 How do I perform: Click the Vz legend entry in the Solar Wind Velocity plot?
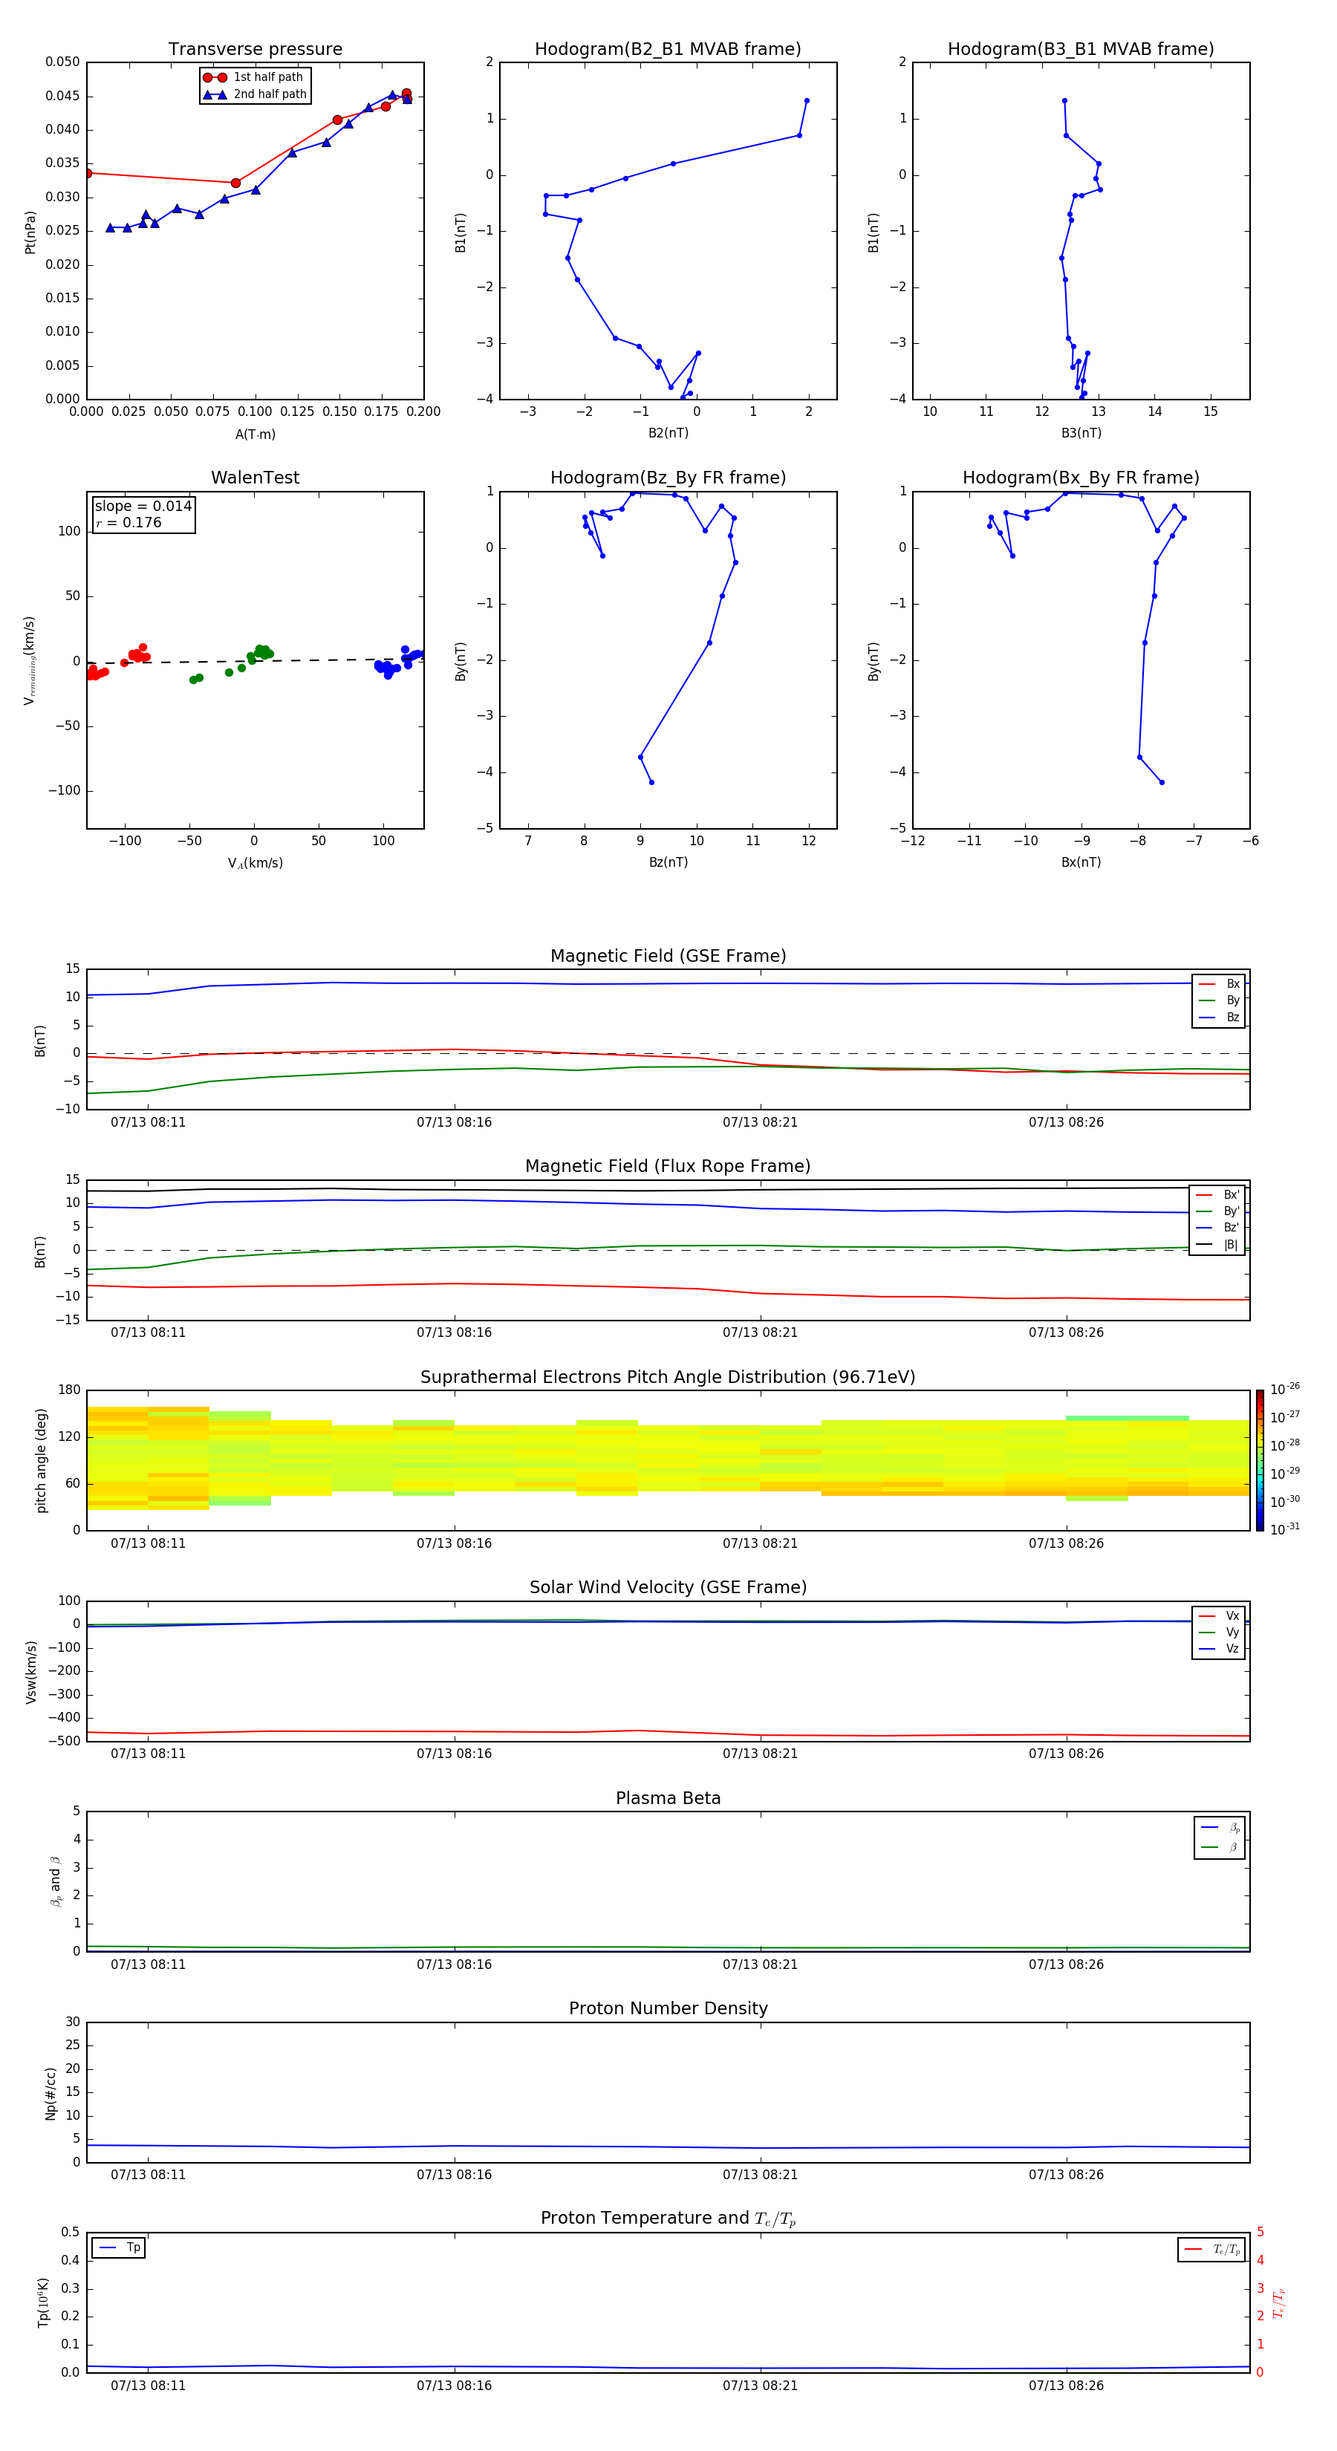click(x=1219, y=1649)
